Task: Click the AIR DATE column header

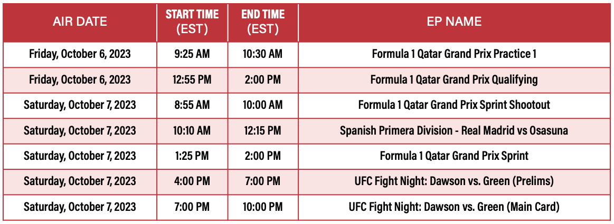Action: (80, 22)
